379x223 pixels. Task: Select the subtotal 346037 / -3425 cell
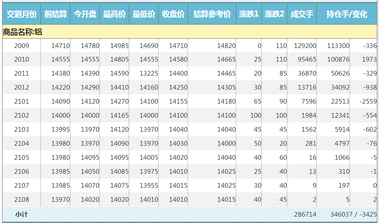353,215
